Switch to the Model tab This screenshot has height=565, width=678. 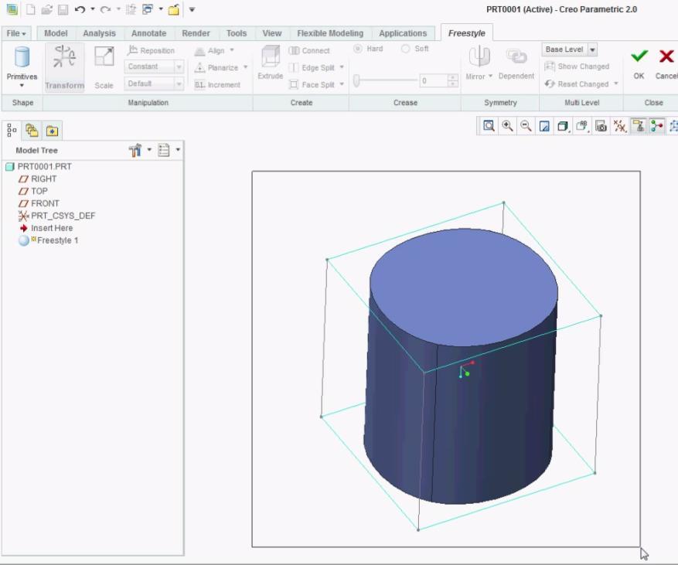coord(56,33)
